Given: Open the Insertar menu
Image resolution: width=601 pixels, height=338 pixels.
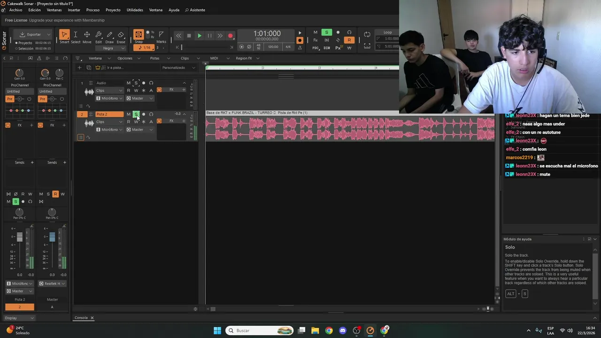Looking at the screenshot, I should point(74,10).
